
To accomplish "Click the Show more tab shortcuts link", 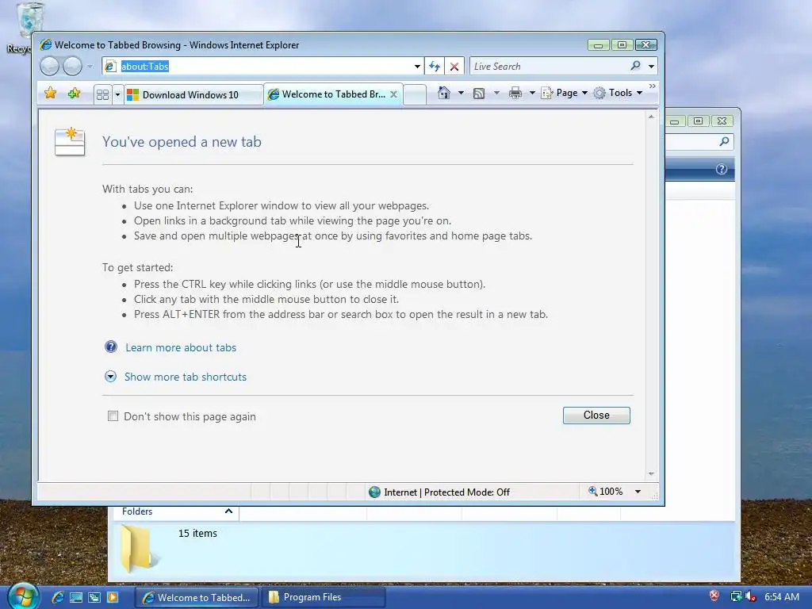I will coord(186,377).
